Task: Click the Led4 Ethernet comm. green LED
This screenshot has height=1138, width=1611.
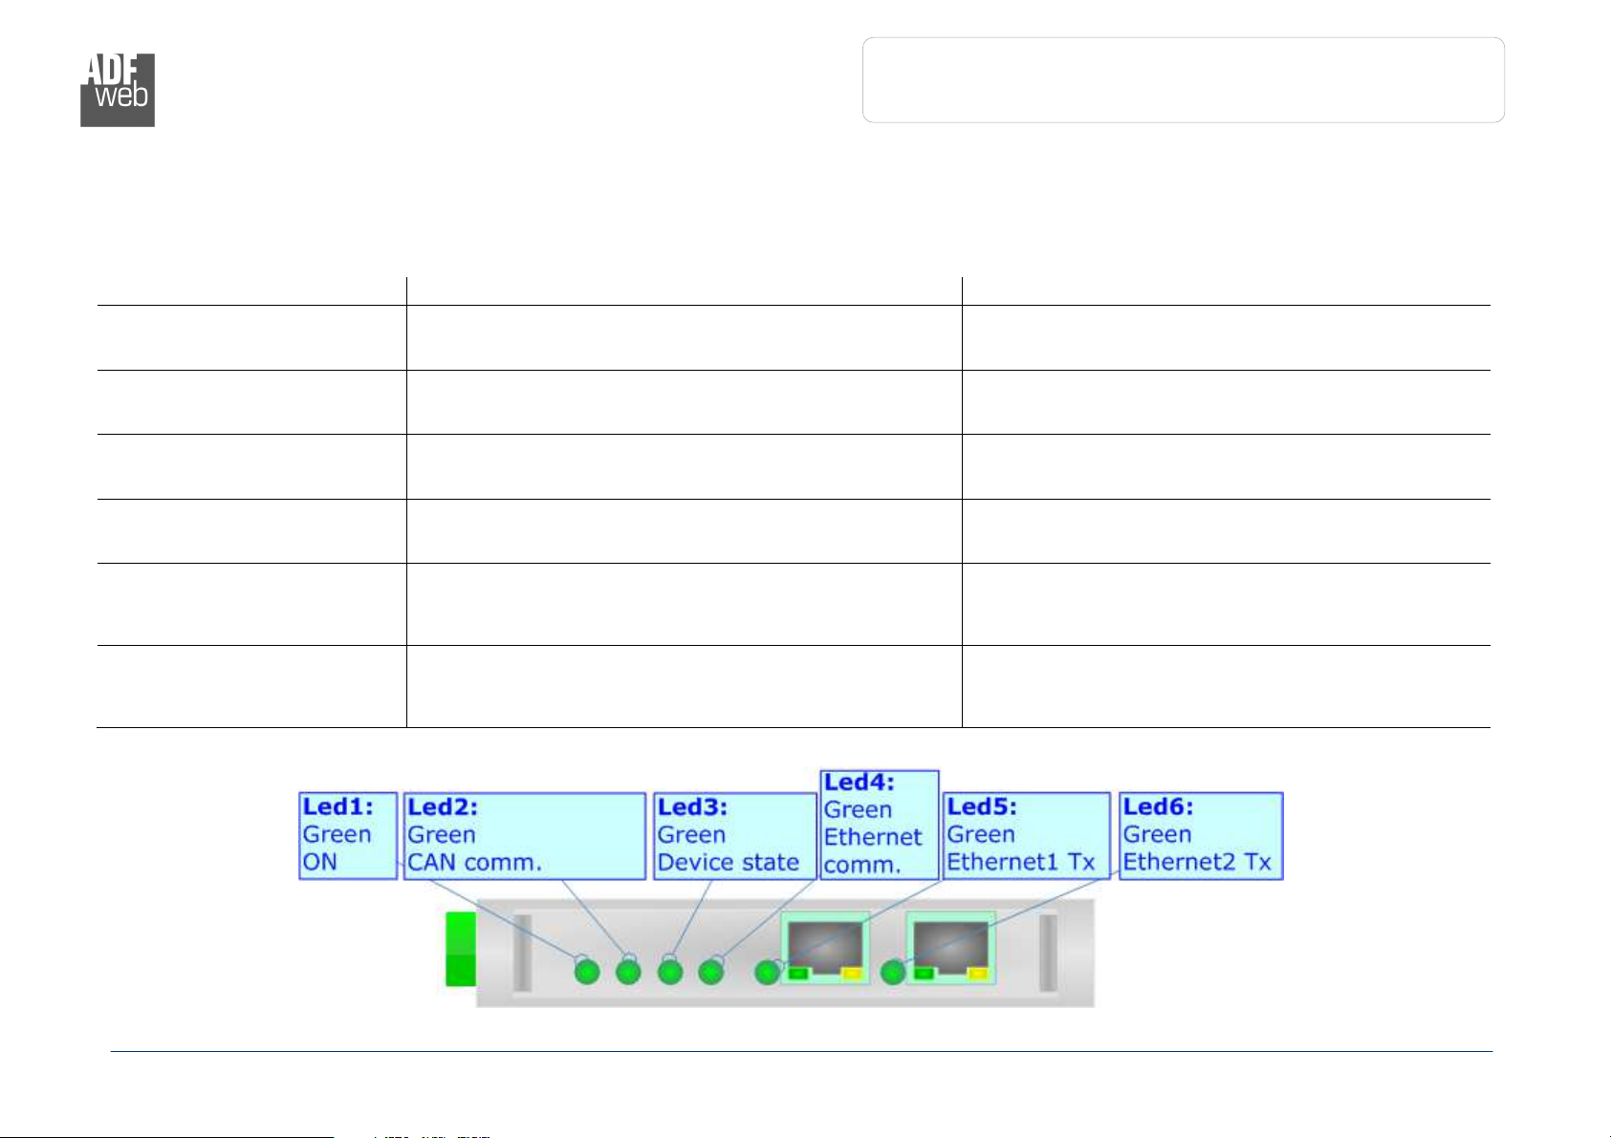Action: click(710, 973)
